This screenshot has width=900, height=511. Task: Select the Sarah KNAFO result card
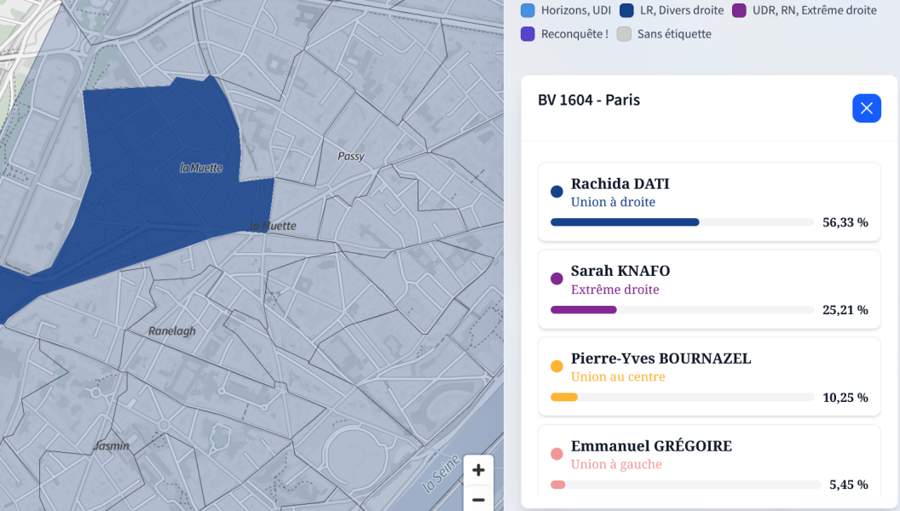point(709,289)
